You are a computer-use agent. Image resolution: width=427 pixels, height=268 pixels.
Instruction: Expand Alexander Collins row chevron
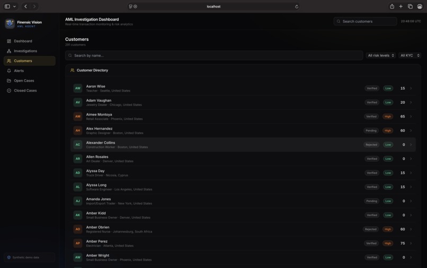[x=411, y=145]
